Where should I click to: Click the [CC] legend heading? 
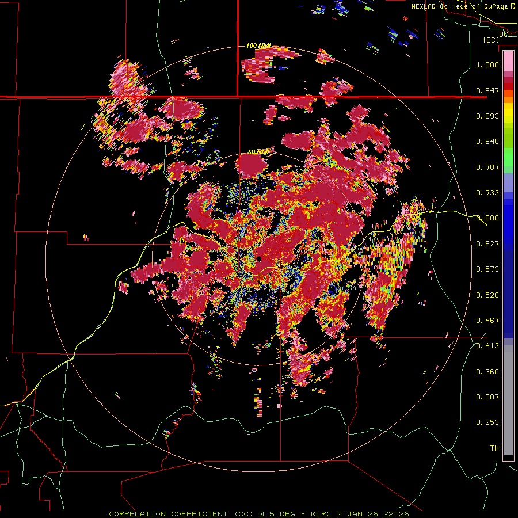[x=492, y=40]
